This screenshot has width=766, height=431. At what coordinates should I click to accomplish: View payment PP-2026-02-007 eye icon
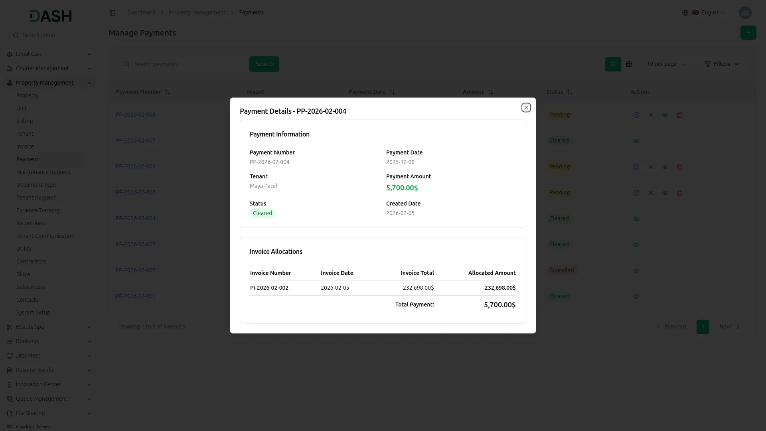coord(636,141)
